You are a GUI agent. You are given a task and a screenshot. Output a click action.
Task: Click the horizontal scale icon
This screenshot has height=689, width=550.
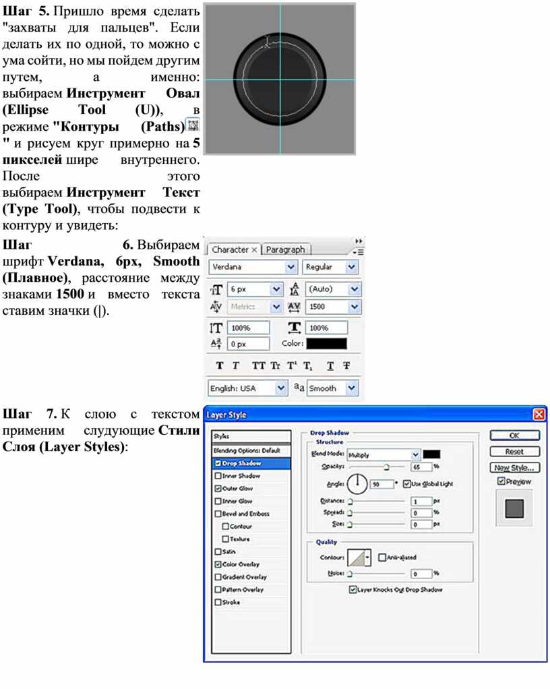click(x=295, y=328)
